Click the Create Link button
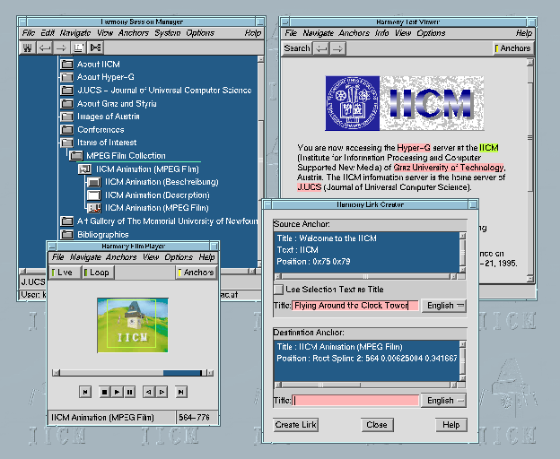 (x=296, y=425)
